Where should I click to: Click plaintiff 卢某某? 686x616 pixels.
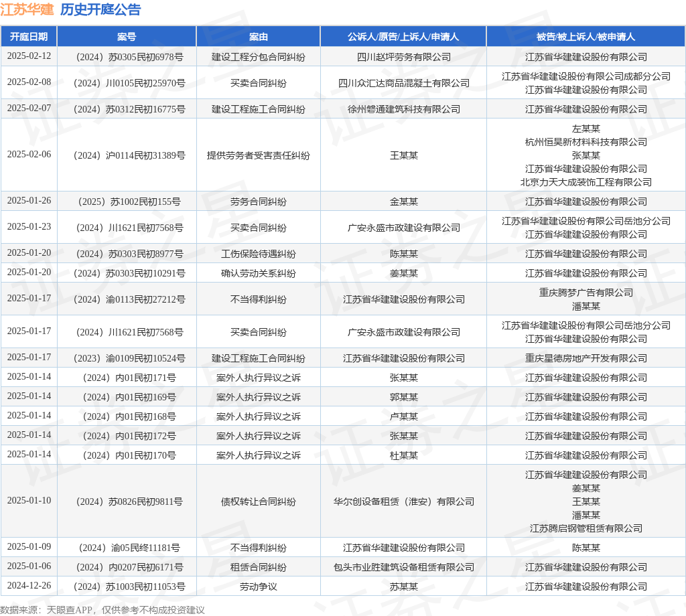tap(404, 416)
